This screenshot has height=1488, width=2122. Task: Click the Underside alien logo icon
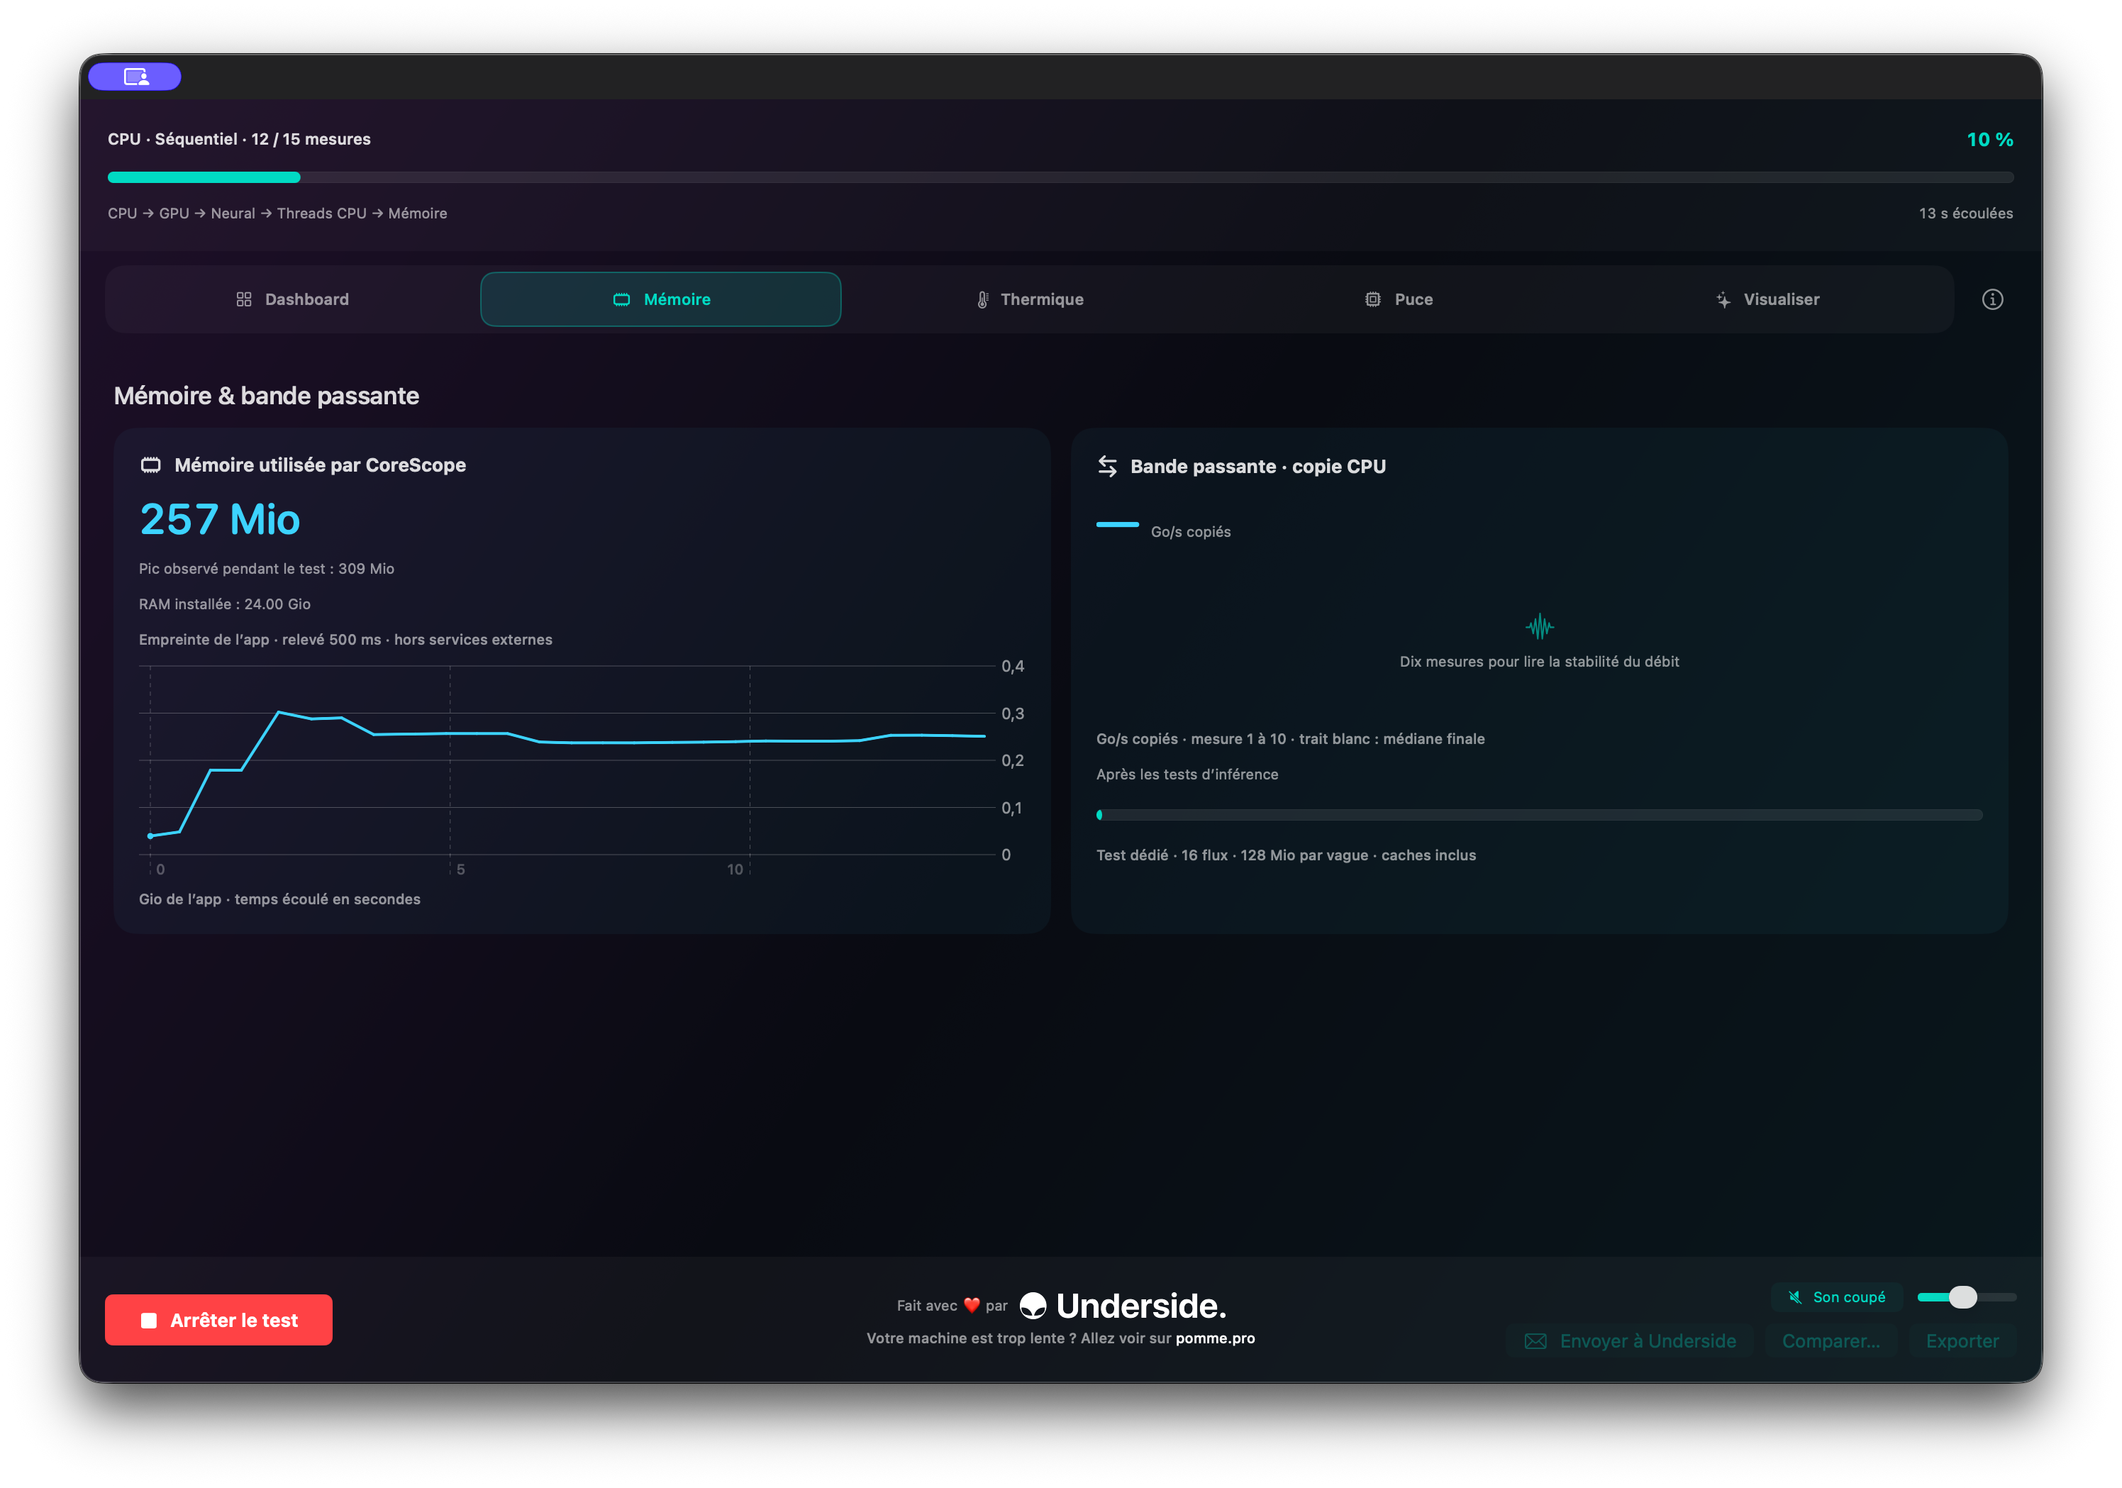tap(1033, 1305)
